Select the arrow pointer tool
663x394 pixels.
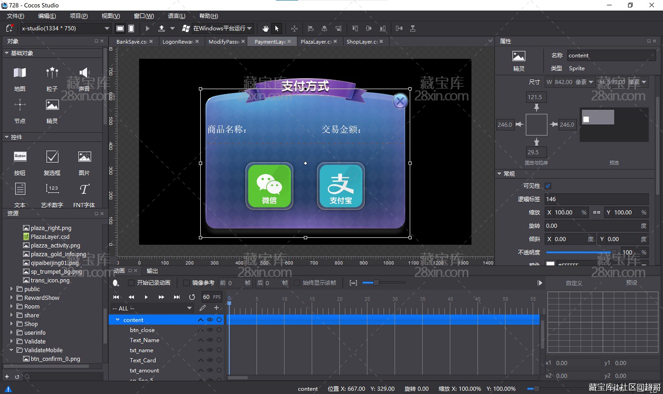click(x=277, y=28)
